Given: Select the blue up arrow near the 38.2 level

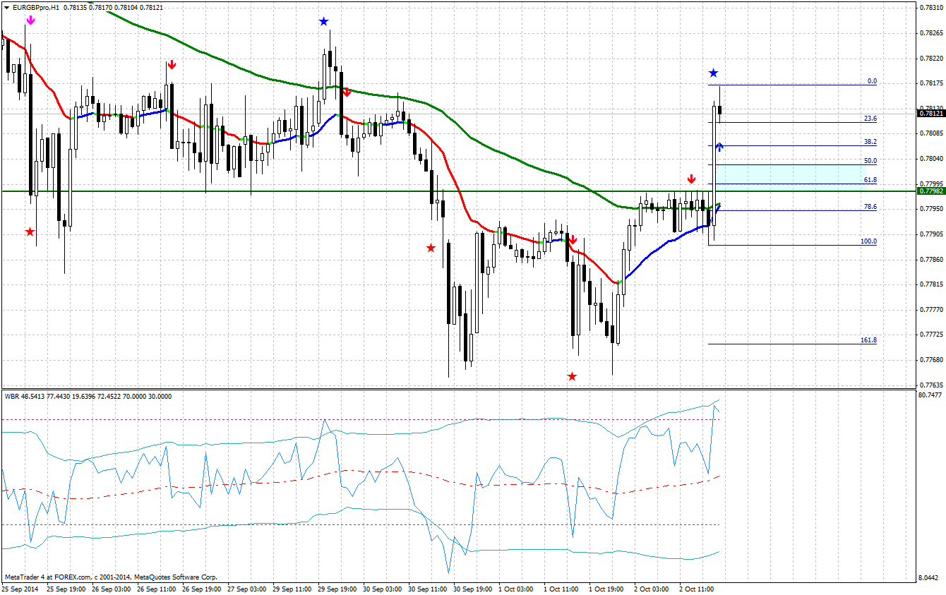Looking at the screenshot, I should pos(719,145).
